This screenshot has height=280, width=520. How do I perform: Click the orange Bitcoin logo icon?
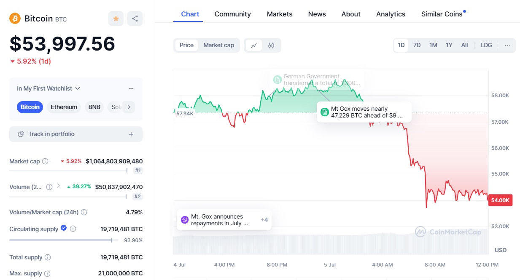coord(15,19)
